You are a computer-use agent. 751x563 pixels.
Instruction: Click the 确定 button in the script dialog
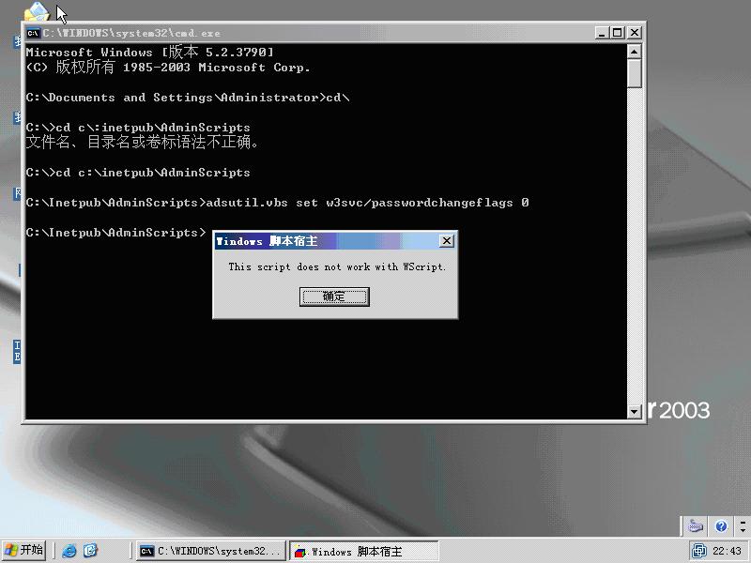click(333, 297)
